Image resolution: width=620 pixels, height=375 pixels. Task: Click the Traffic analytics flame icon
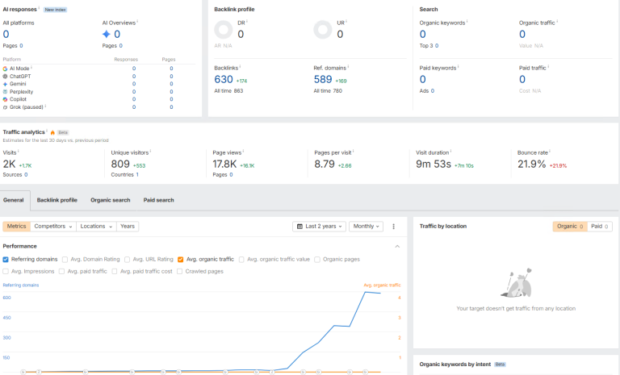(x=52, y=132)
